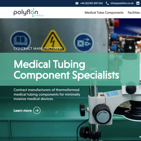Click the Polyflon medical logo
This screenshot has width=141, height=141.
click(28, 12)
